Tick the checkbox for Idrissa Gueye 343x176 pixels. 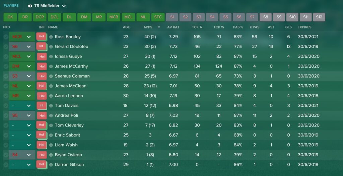pos(6,57)
